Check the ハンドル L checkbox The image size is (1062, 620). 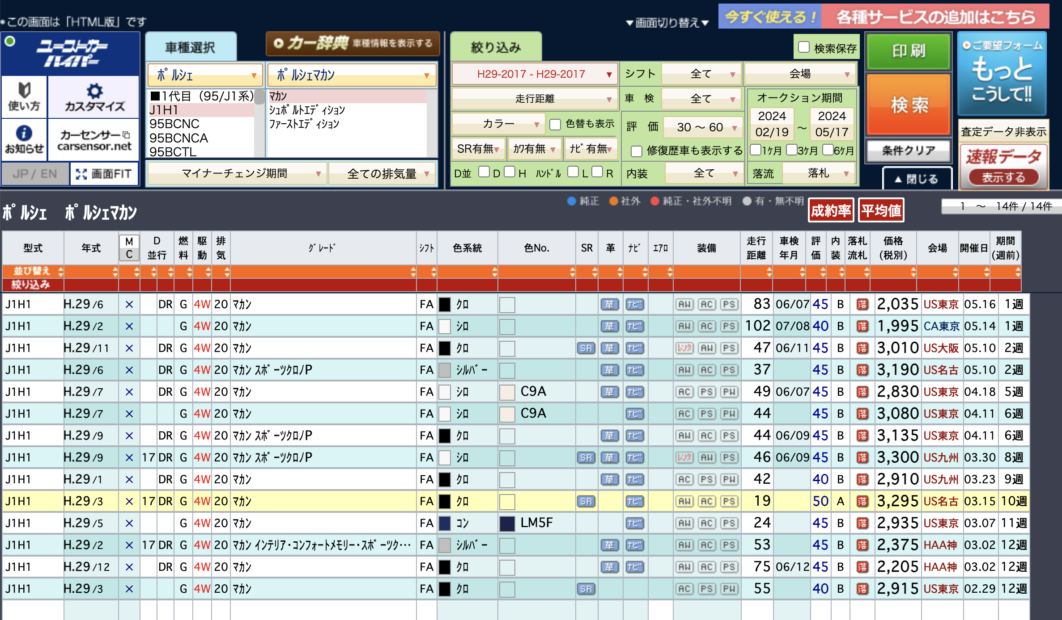573,172
